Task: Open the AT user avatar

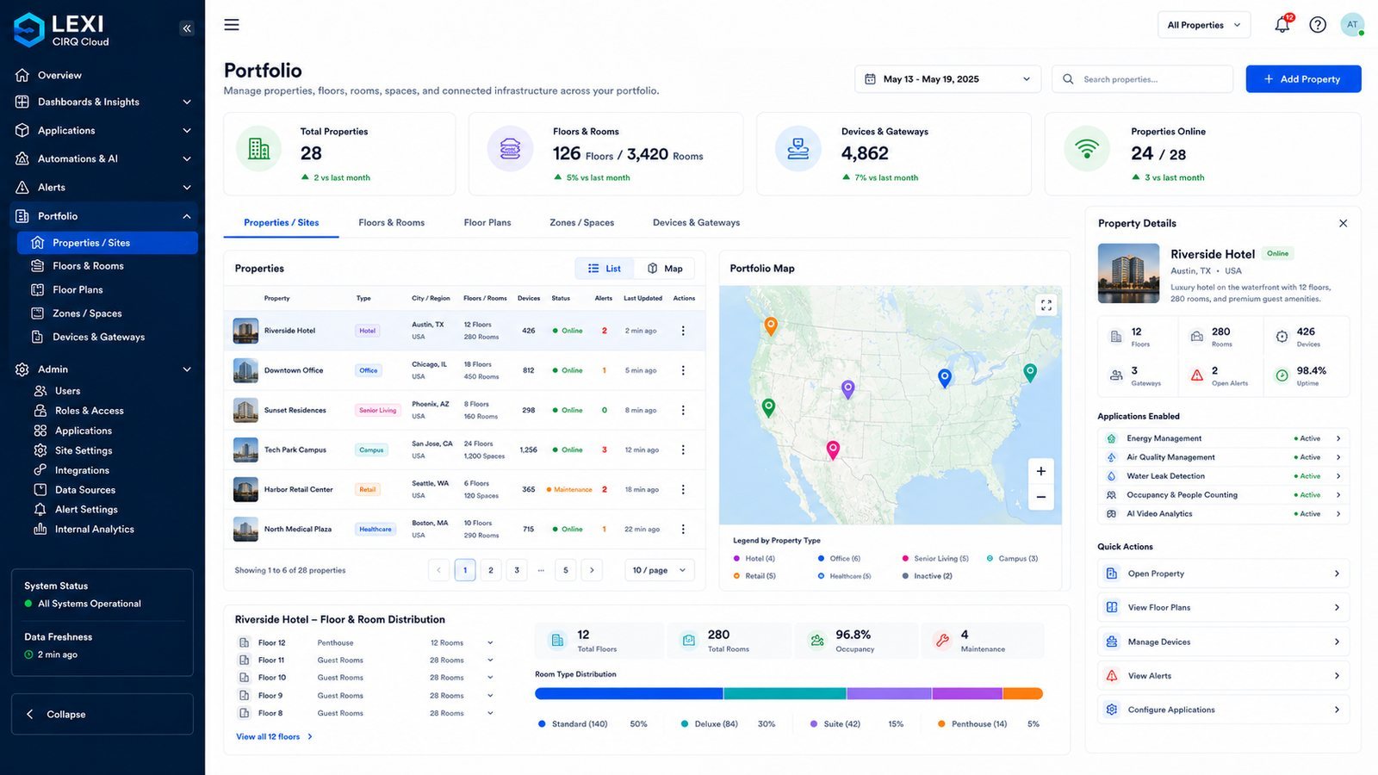Action: pos(1352,25)
